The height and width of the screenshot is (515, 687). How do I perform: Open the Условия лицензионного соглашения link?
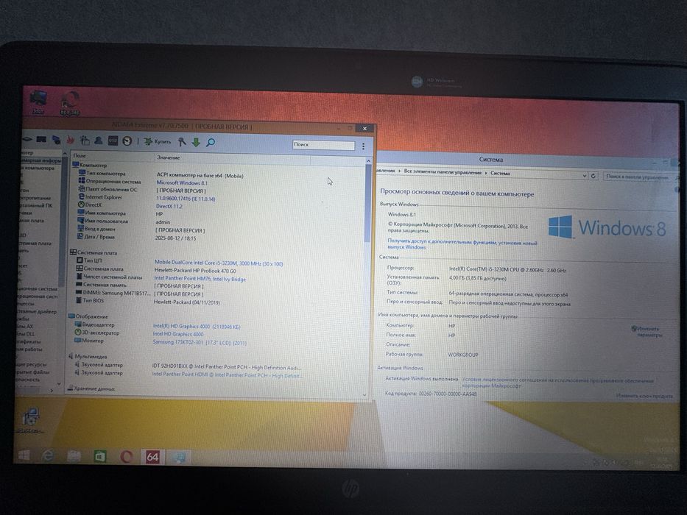557,383
